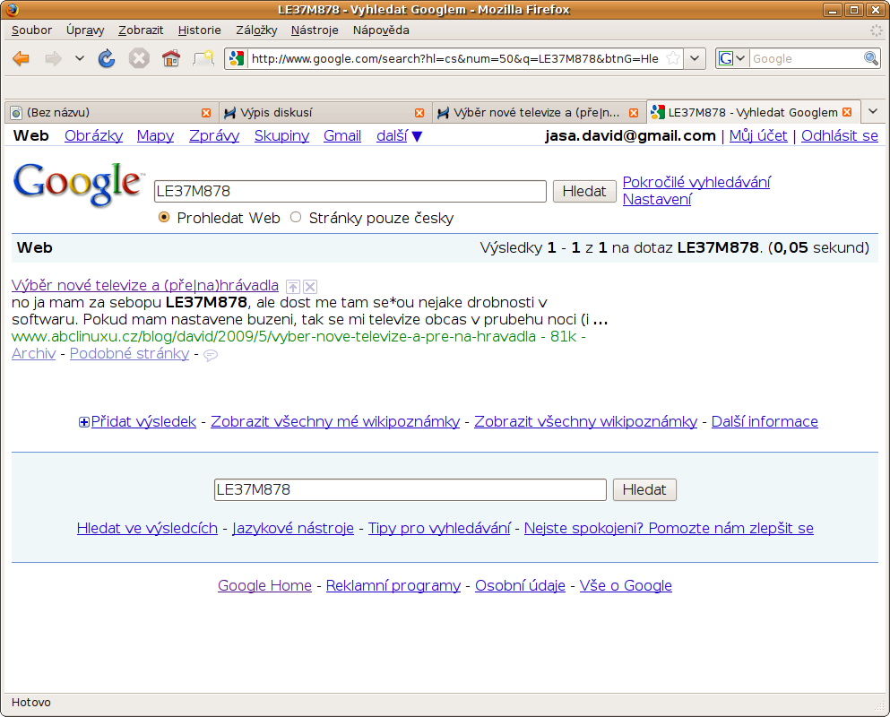Open the address bar history dropdown

tap(695, 58)
